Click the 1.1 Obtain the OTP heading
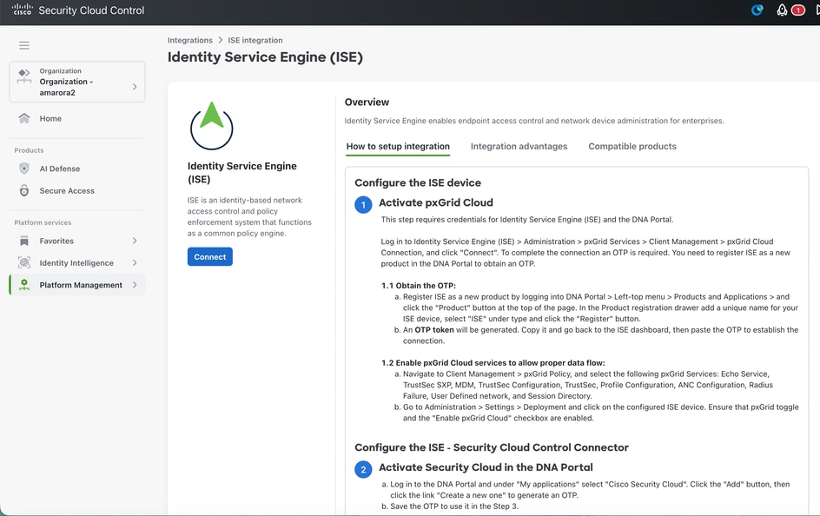The width and height of the screenshot is (820, 516). point(419,286)
